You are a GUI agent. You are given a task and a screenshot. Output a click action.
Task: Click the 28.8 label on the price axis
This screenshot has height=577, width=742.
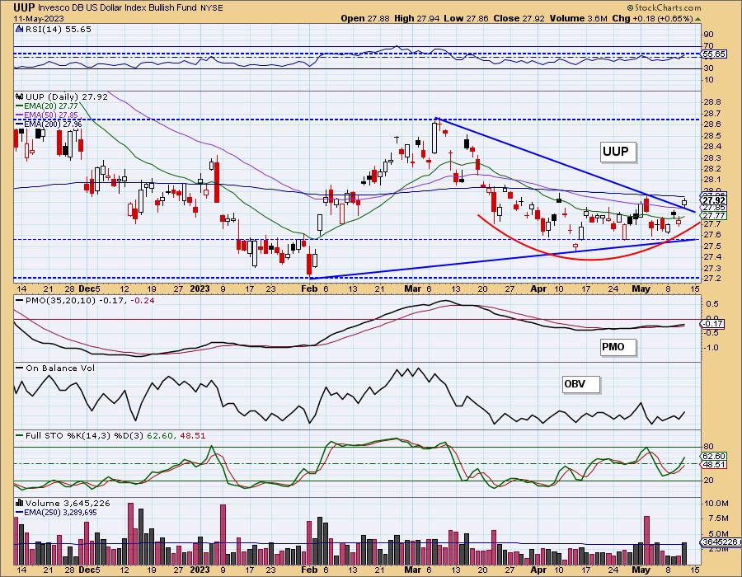tap(712, 102)
